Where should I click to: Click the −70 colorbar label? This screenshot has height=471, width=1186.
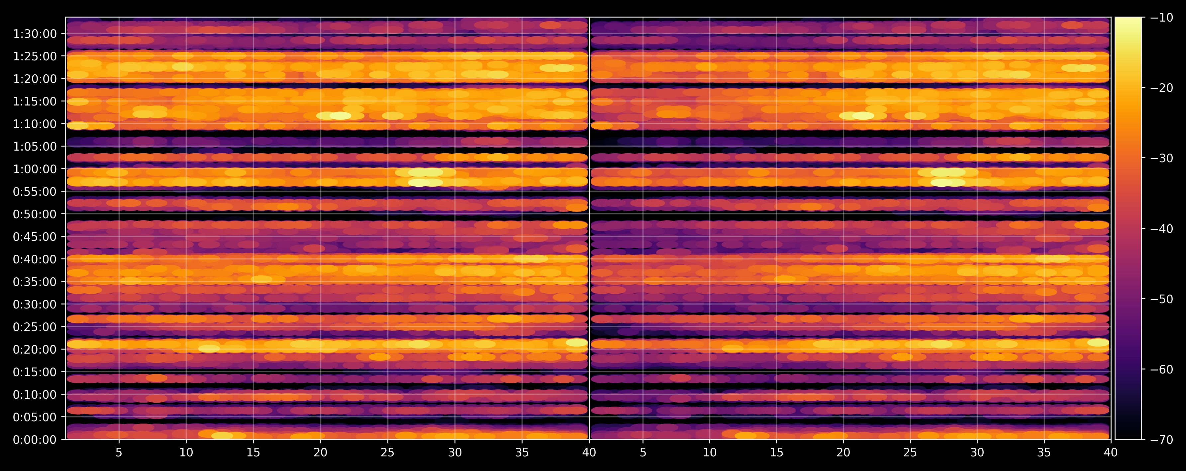coord(1162,439)
